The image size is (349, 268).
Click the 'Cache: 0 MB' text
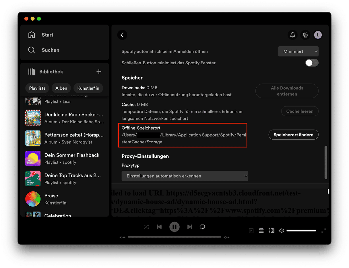[x=135, y=105]
